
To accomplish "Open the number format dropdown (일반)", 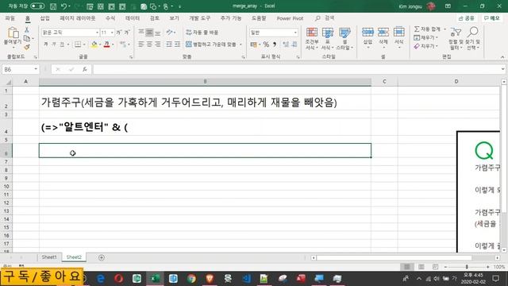I will tap(295, 33).
